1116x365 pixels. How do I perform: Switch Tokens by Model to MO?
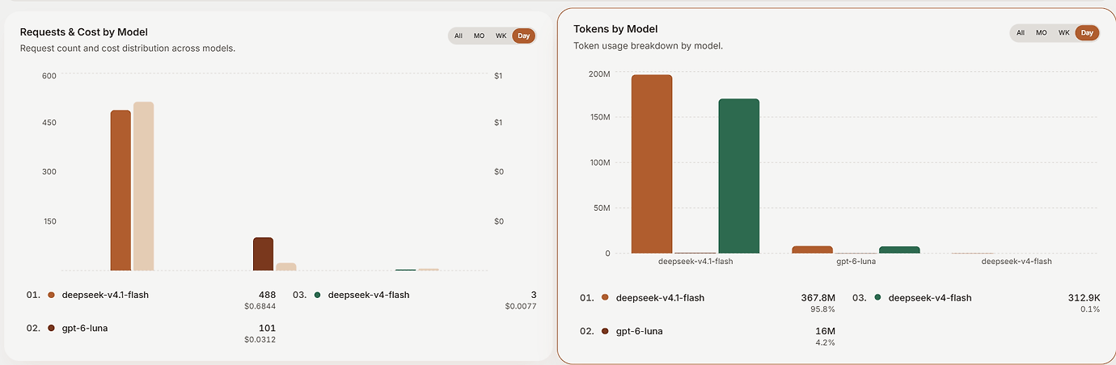point(1042,32)
